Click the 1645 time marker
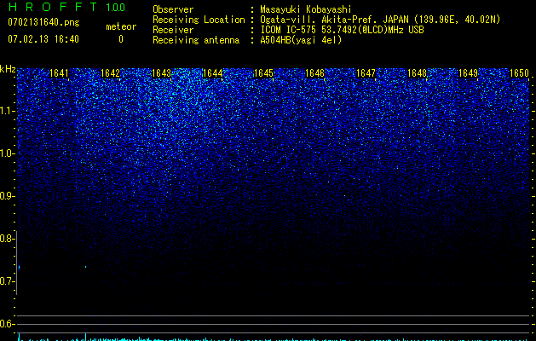This screenshot has width=536, height=341. (264, 73)
